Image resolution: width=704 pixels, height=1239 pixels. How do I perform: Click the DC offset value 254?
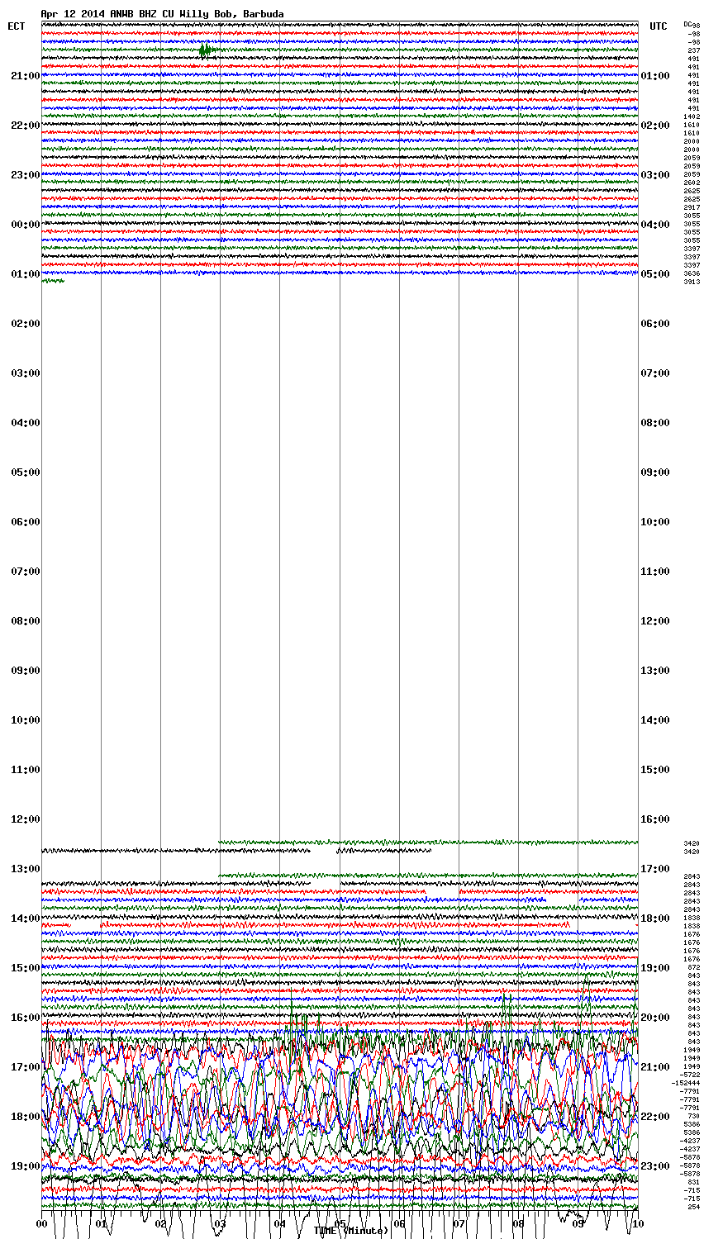(x=694, y=1207)
